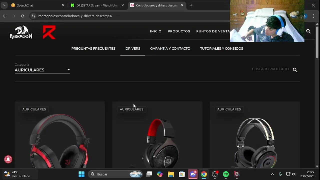Click the microphone tray icon
The image size is (320, 180).
[280, 174]
